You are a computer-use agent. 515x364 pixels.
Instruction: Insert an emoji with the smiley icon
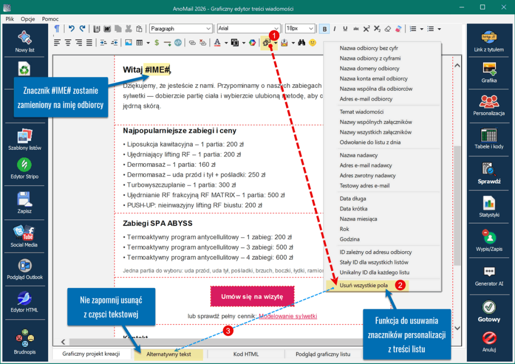pyautogui.click(x=312, y=42)
